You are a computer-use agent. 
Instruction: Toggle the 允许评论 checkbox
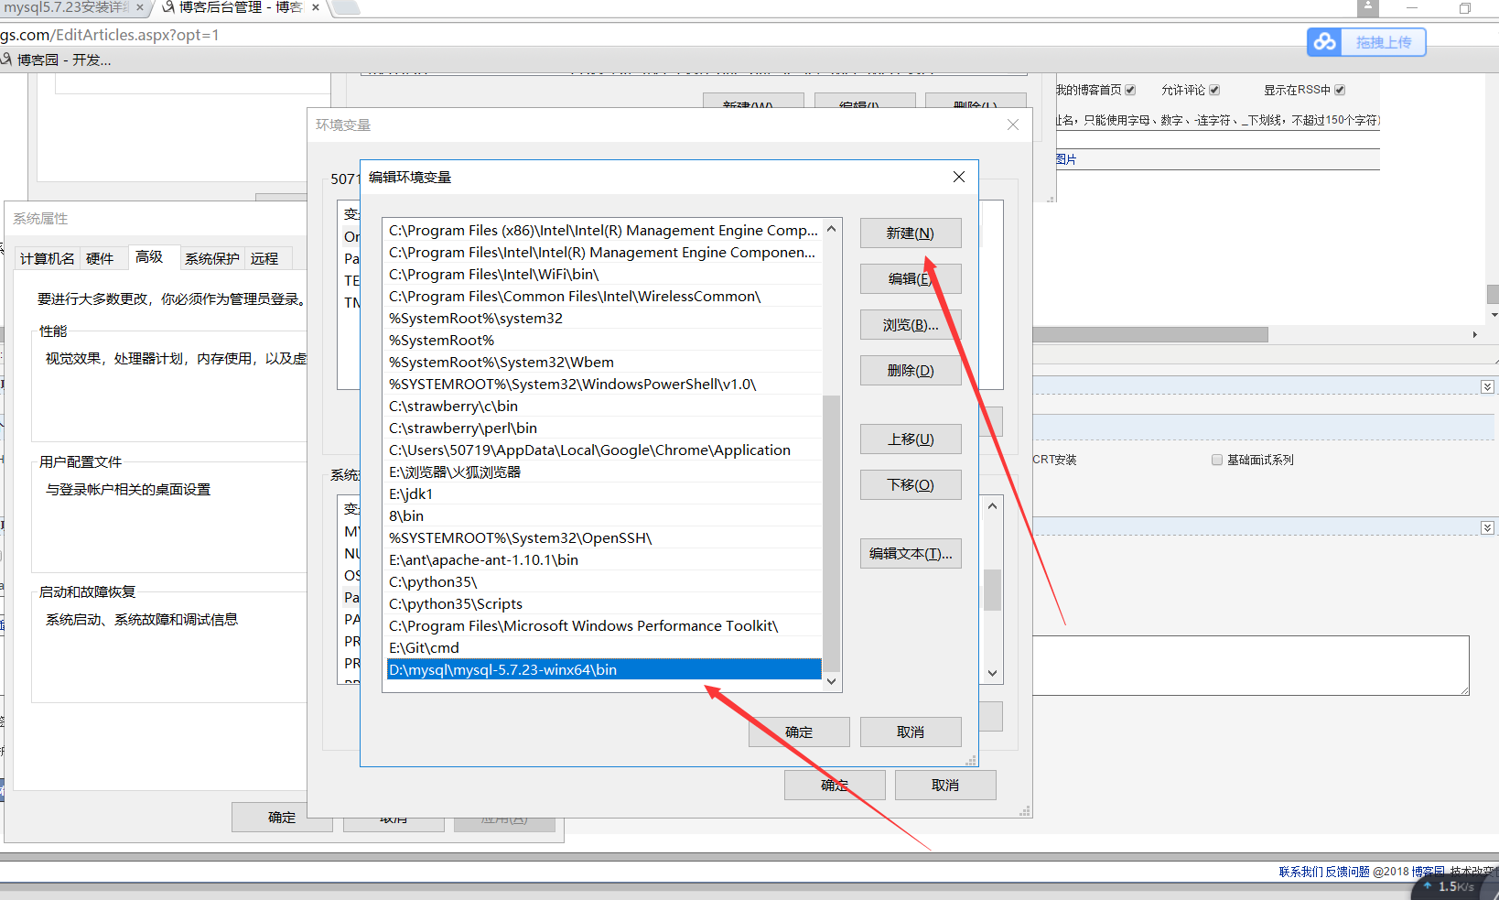coord(1214,90)
